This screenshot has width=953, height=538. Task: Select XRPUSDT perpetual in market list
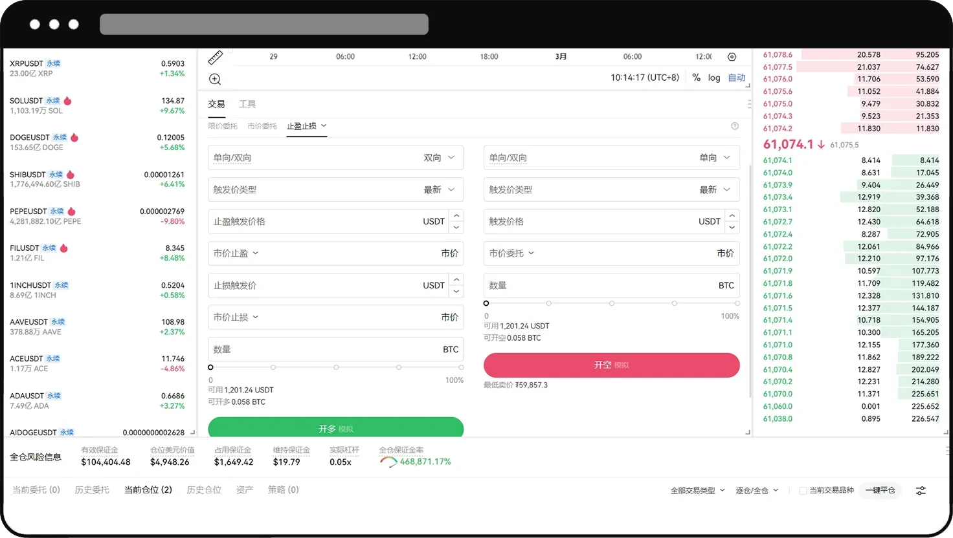[x=97, y=69]
